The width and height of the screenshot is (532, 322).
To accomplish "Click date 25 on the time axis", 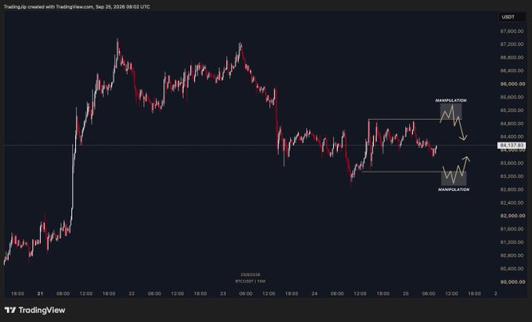I will pos(406,294).
